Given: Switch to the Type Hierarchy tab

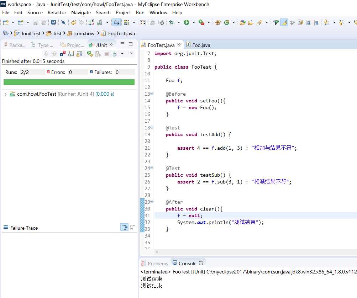Looking at the screenshot, I should click(x=42, y=45).
